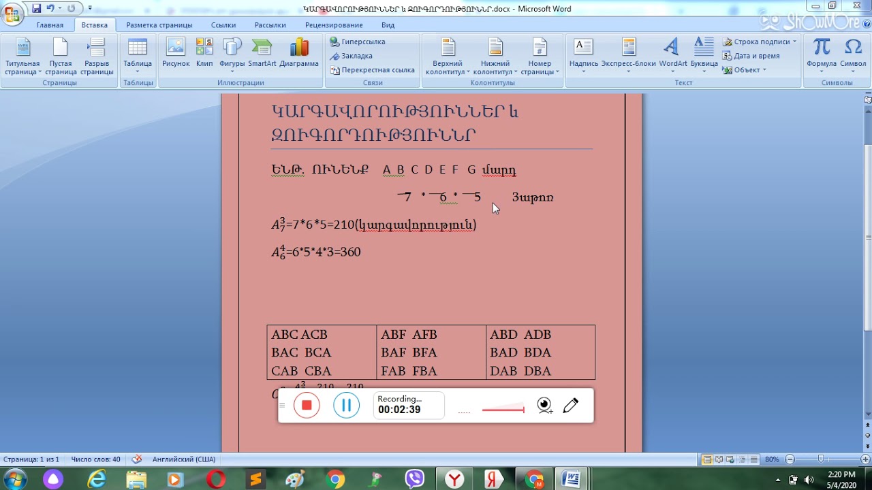Open the Office button menu
Screen dimensions: 872x490
(x=12, y=14)
